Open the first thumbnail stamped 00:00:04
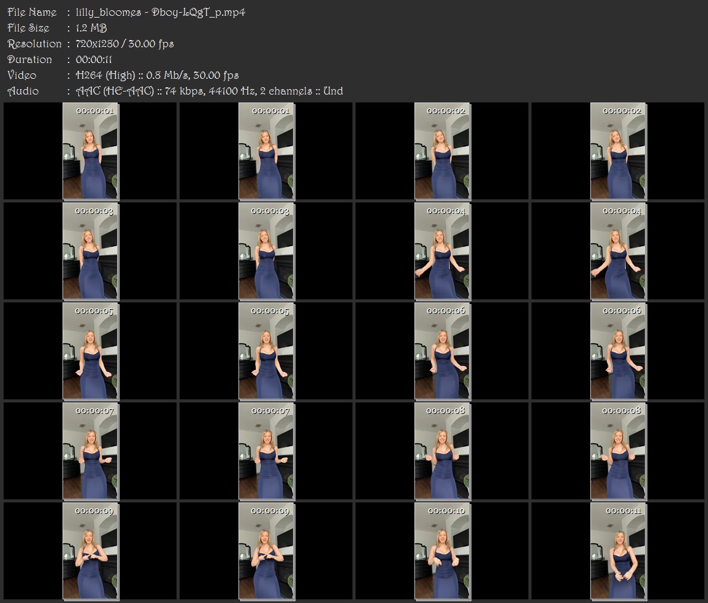The image size is (708, 603). [x=442, y=252]
